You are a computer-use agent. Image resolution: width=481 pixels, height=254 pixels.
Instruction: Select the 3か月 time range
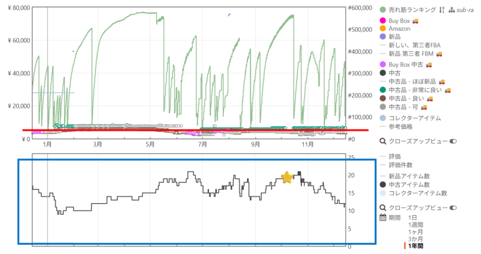point(416,239)
